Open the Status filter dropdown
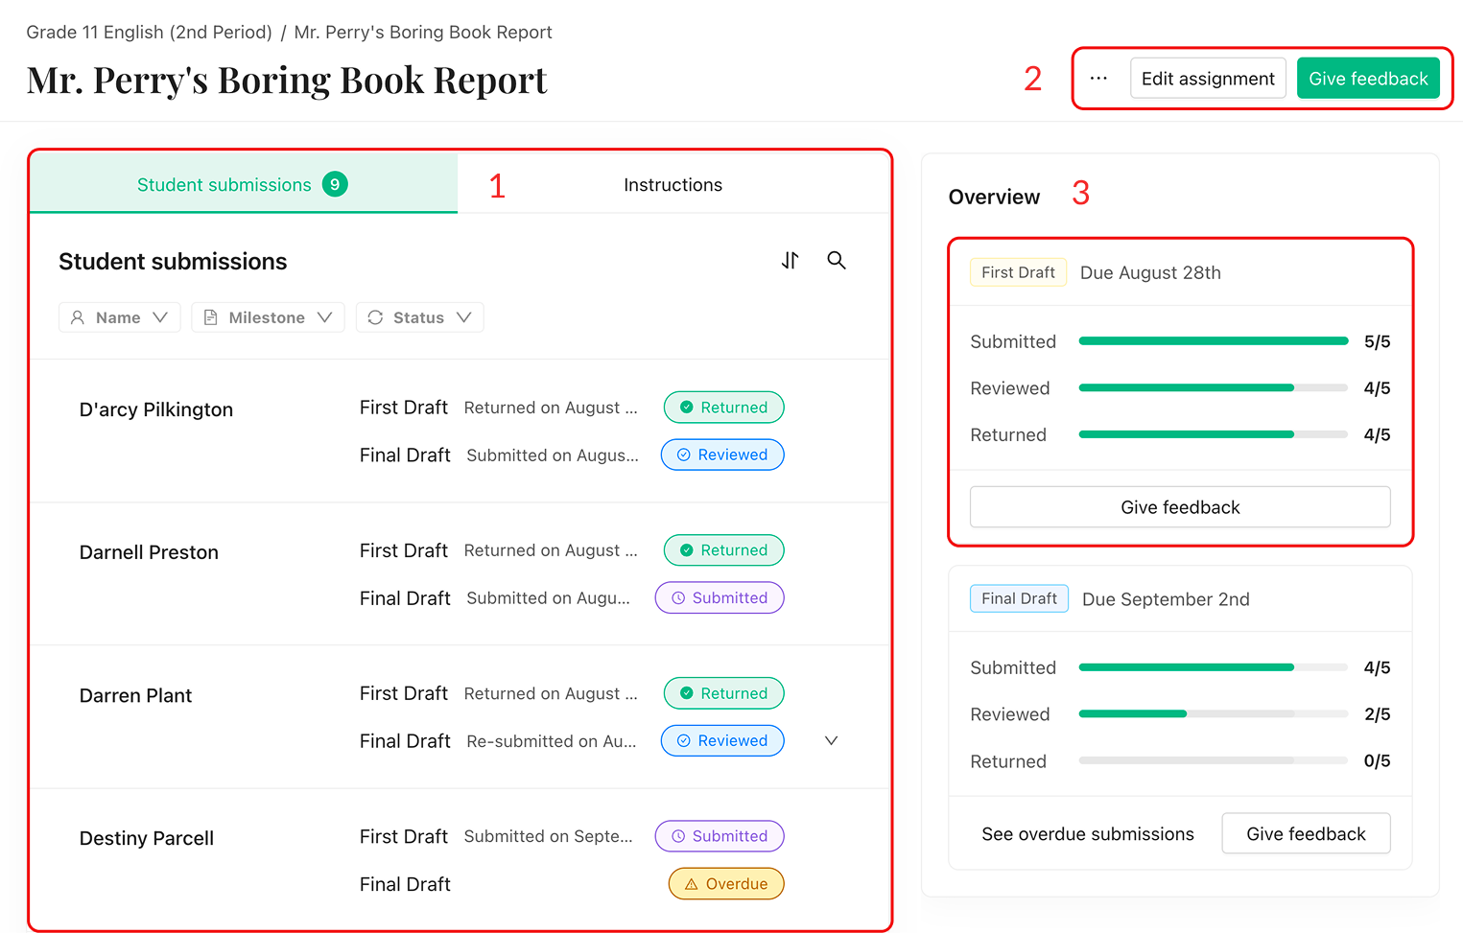 point(419,317)
